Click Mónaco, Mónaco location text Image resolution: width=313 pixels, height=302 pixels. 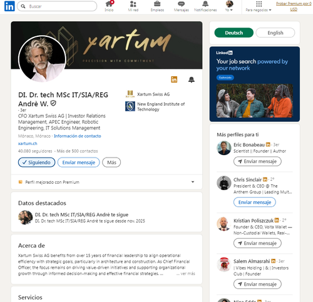pyautogui.click(x=34, y=136)
